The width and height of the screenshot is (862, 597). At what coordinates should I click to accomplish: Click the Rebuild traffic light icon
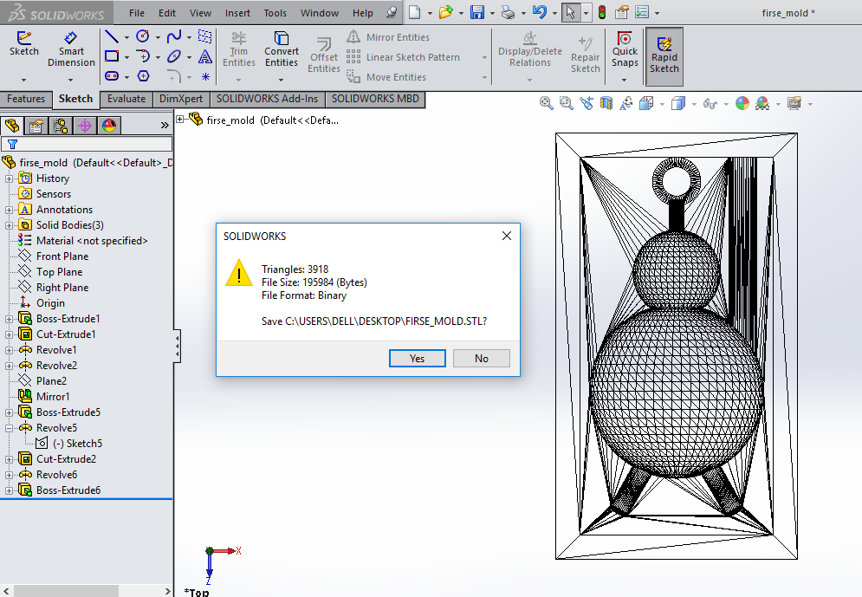602,12
